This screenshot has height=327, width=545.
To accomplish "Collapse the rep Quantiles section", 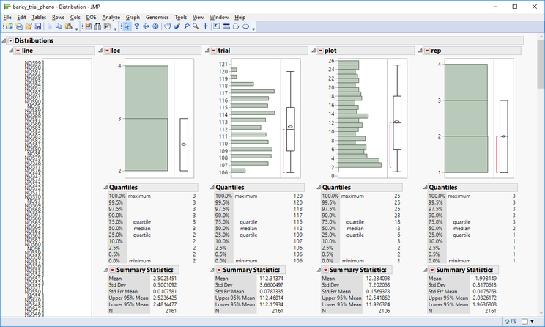I will pyautogui.click(x=425, y=188).
